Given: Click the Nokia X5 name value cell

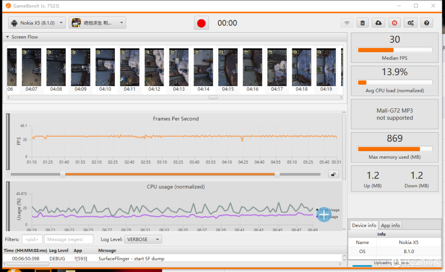Looking at the screenshot, I should 408,242.
